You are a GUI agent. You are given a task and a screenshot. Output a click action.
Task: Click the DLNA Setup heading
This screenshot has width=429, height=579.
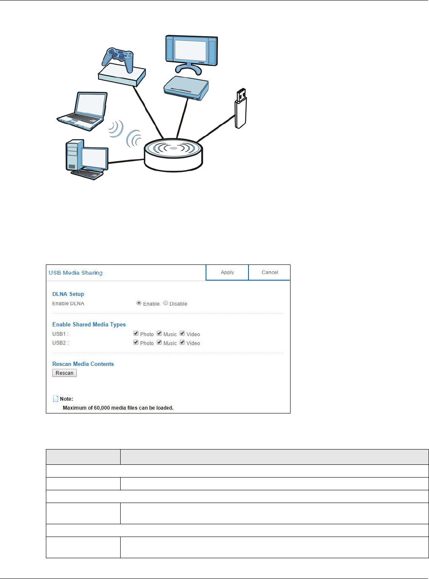coord(68,294)
